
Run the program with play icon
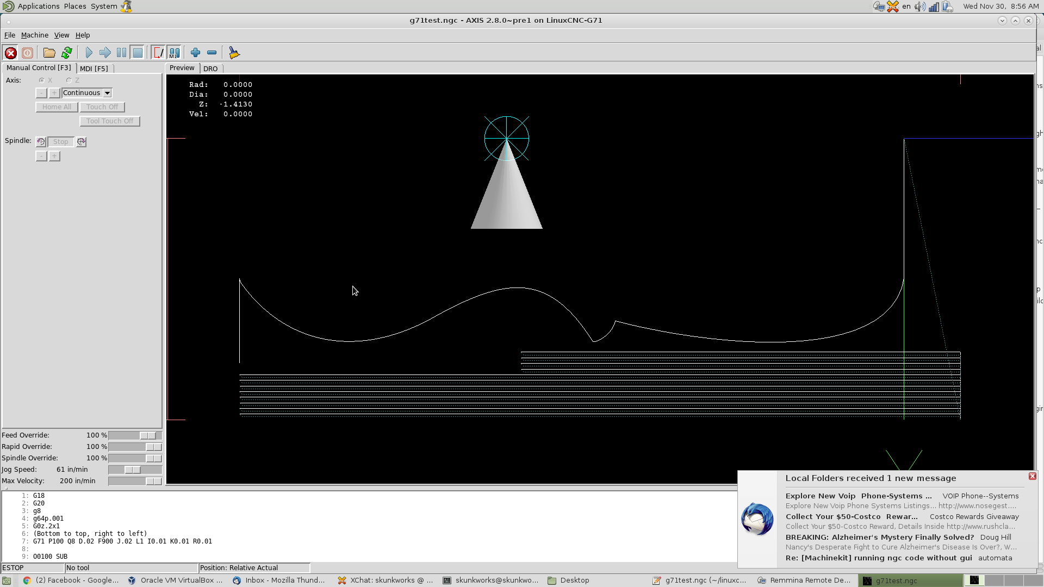89,53
